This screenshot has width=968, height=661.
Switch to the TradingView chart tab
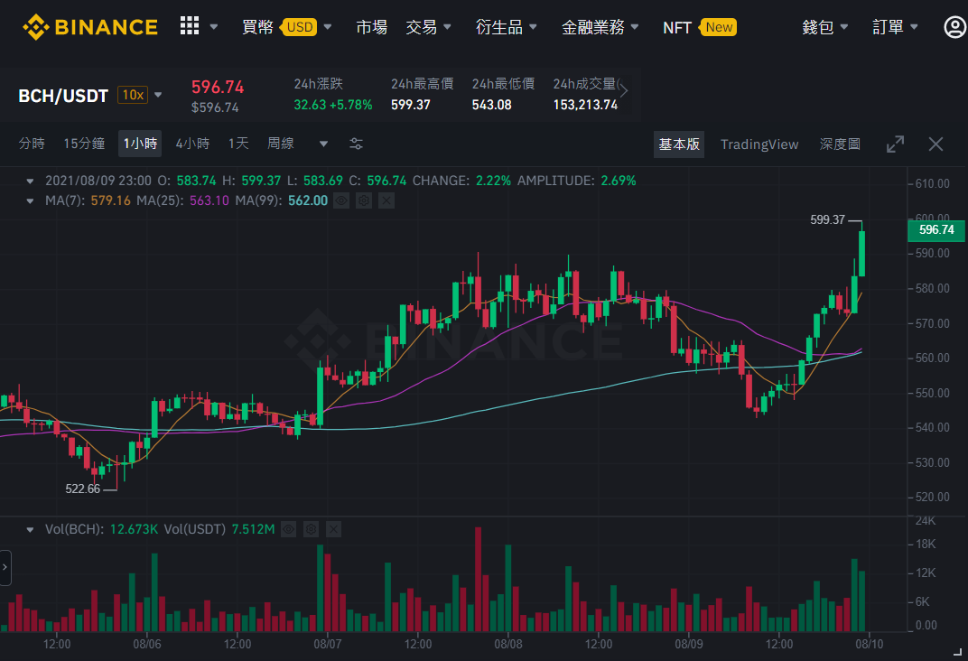759,144
